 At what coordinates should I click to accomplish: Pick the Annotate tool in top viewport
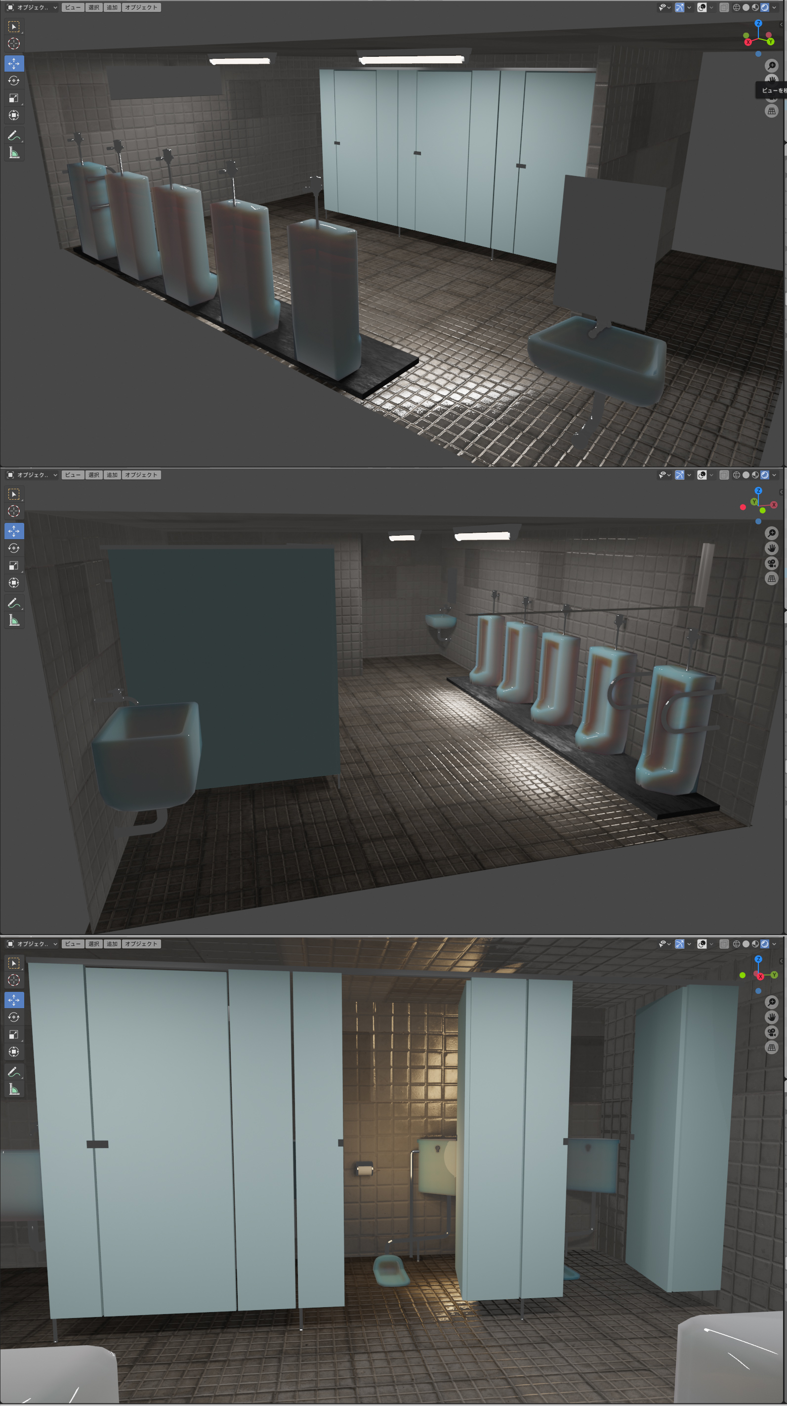(x=14, y=135)
